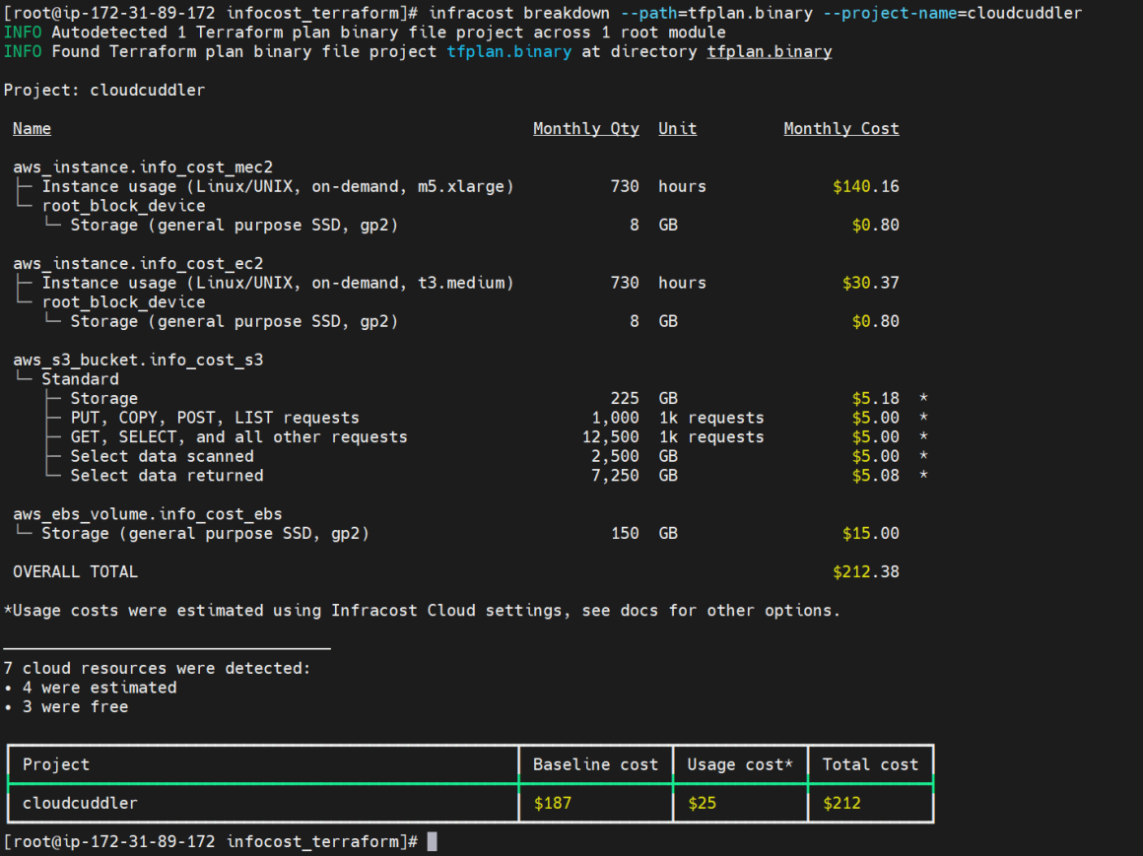This screenshot has width=1143, height=856.
Task: Click the '4 were estimated' bullet line
Action: [90, 688]
